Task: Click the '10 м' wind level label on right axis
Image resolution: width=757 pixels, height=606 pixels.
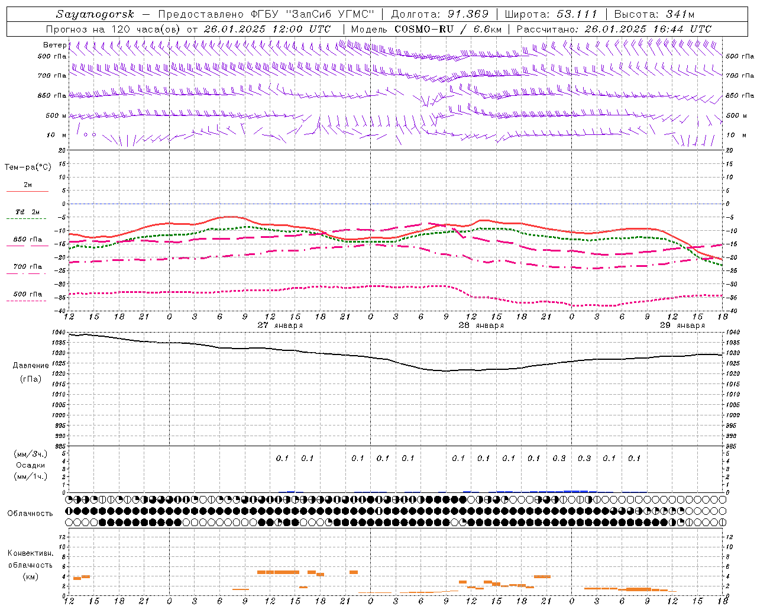Action: pyautogui.click(x=735, y=135)
